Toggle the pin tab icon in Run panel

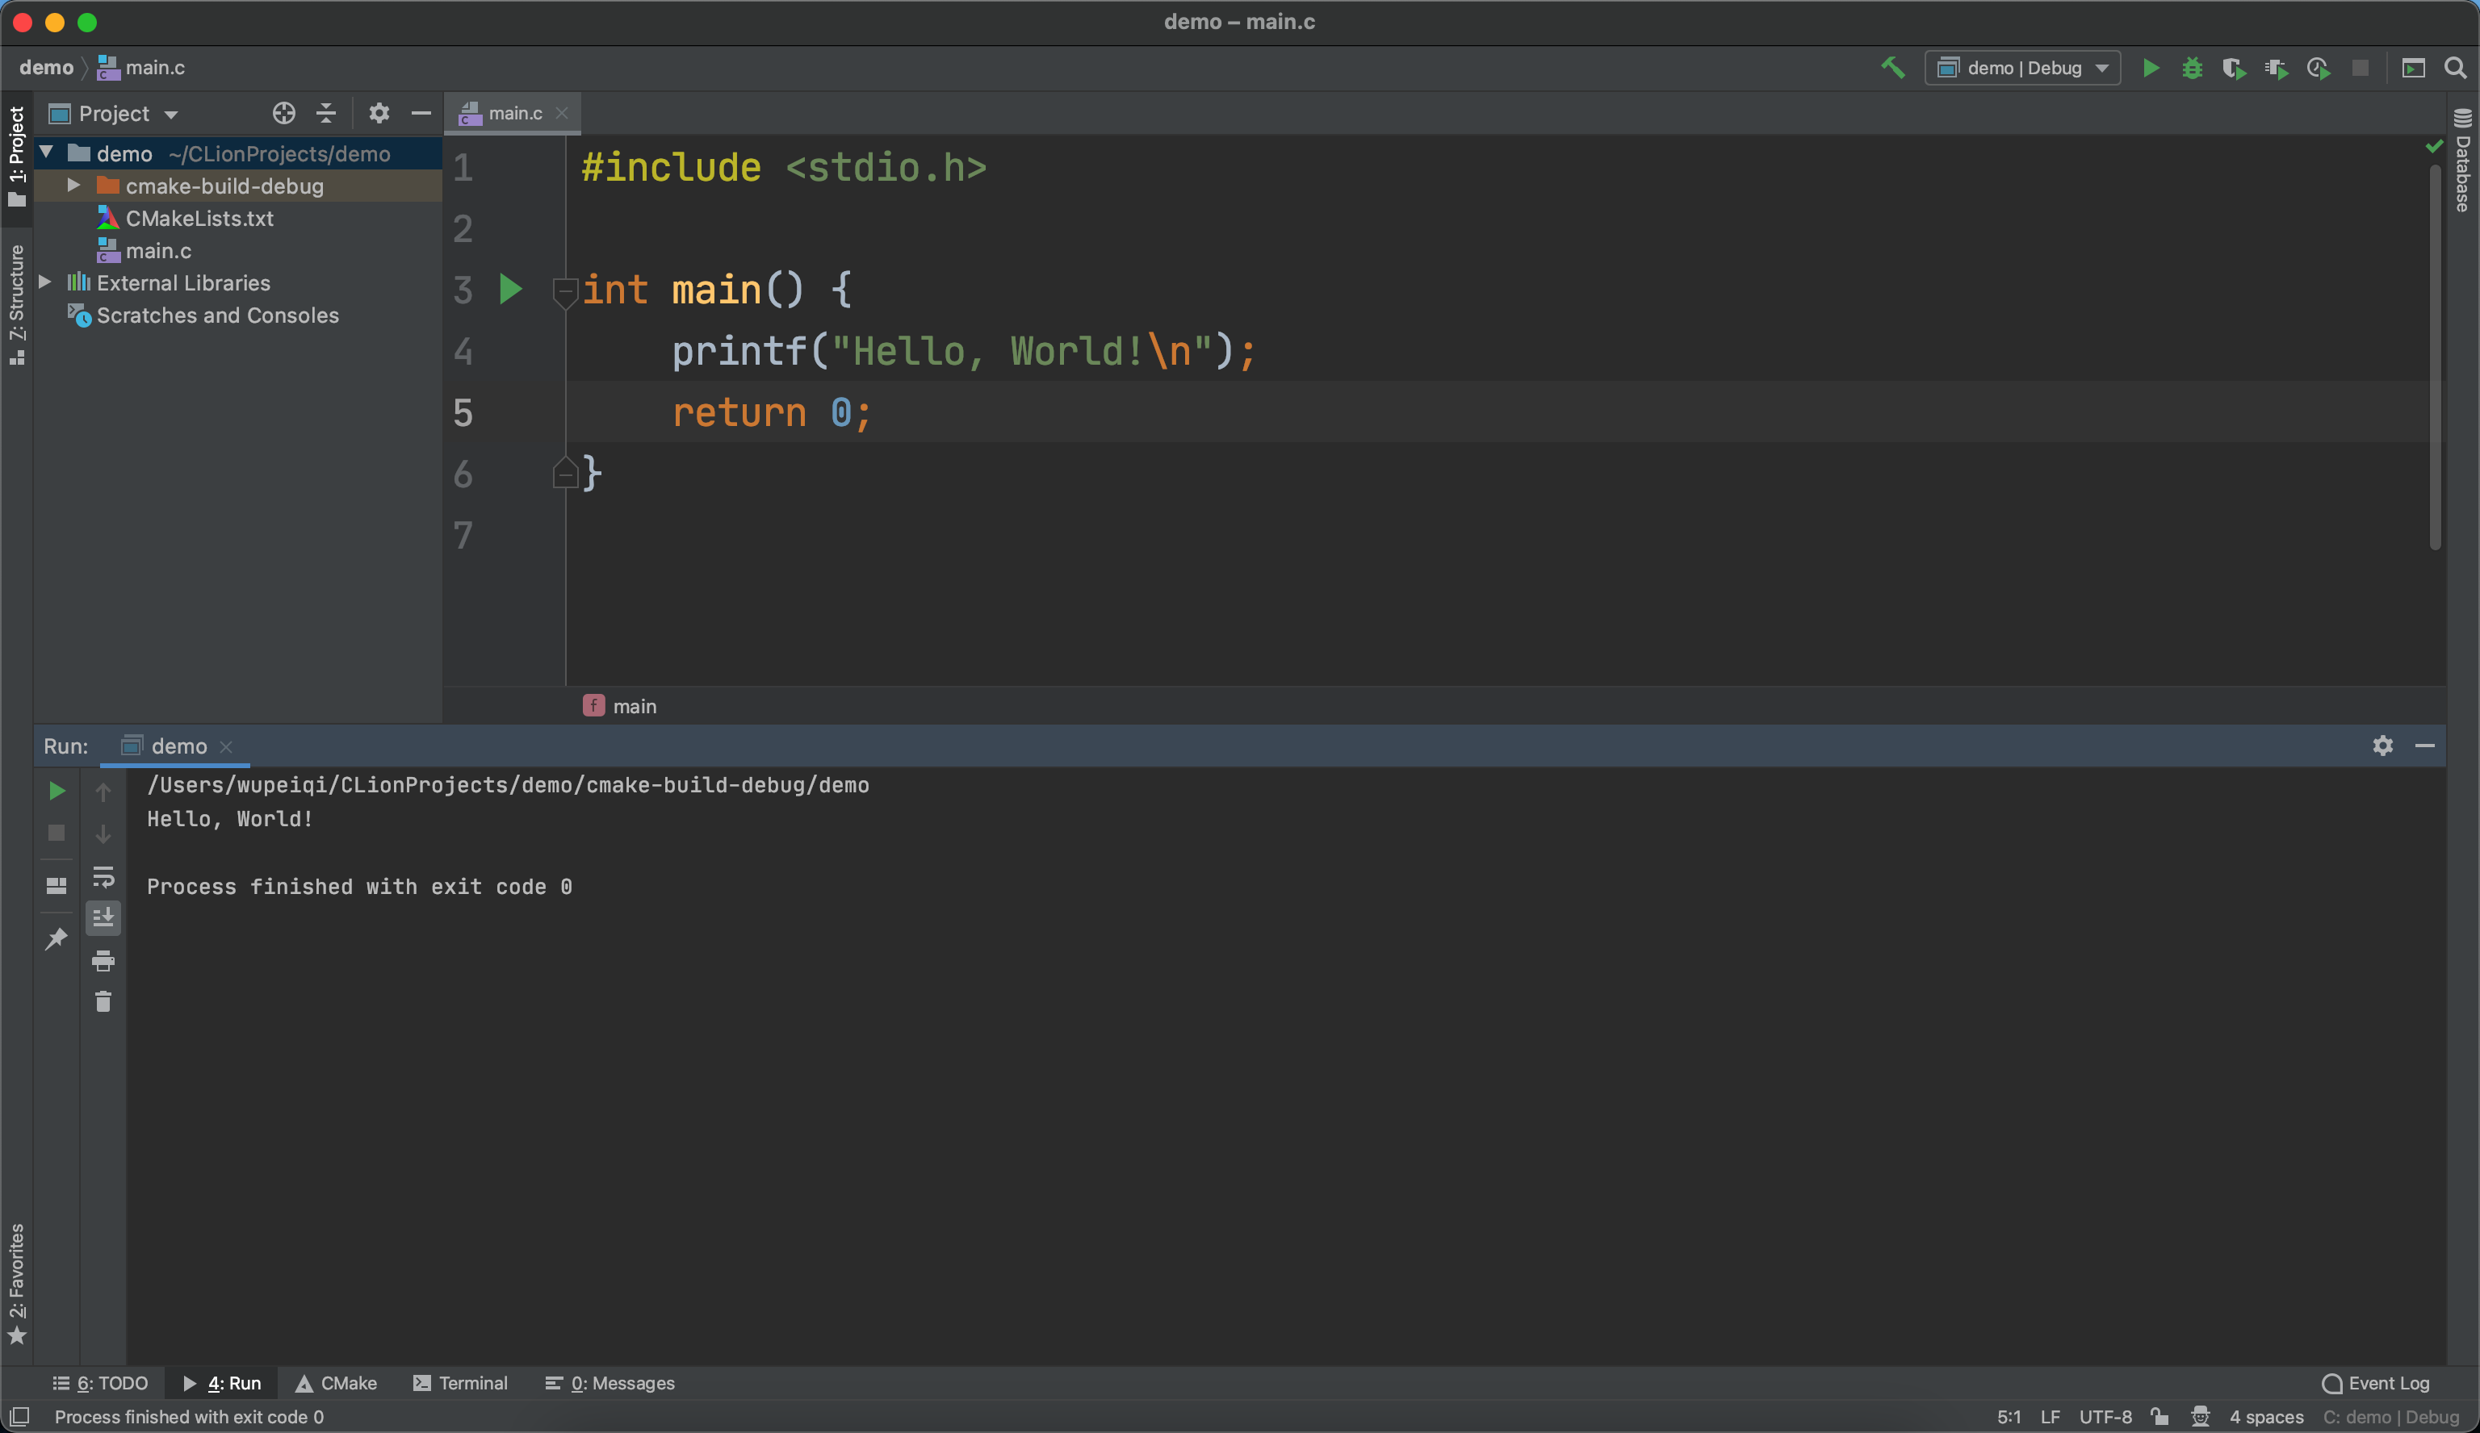click(x=56, y=938)
